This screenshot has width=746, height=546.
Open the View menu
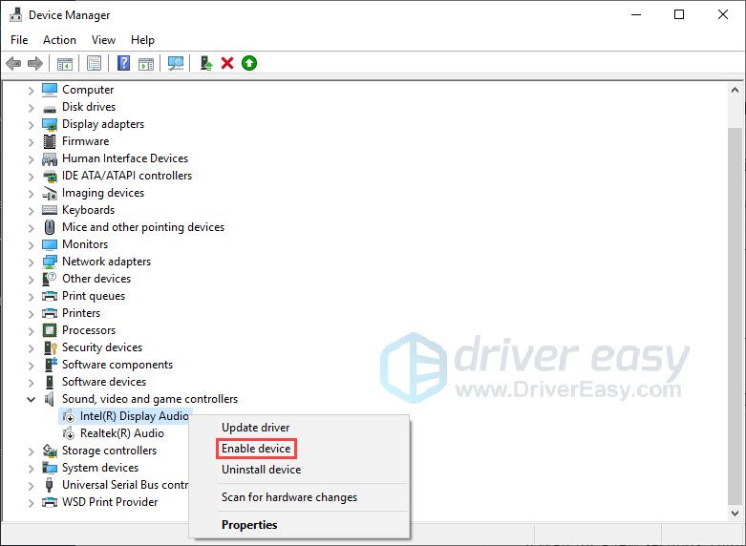tap(103, 40)
